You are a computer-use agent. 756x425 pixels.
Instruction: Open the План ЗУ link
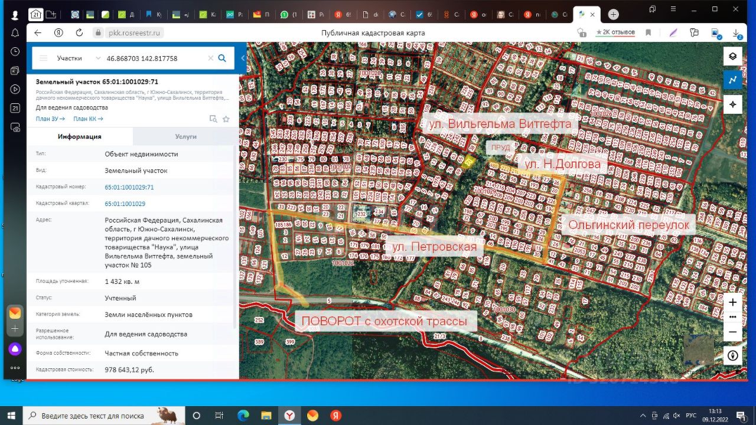[50, 119]
